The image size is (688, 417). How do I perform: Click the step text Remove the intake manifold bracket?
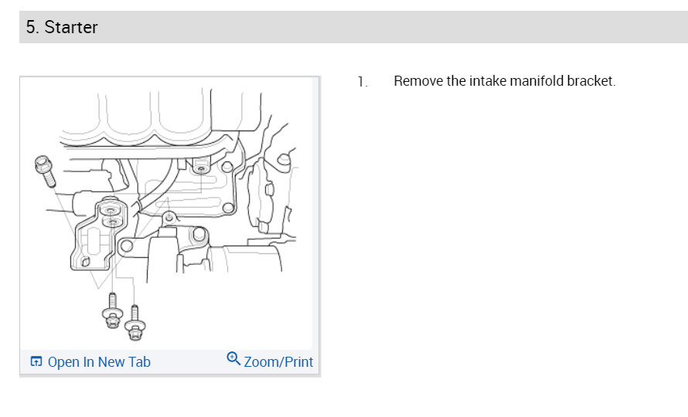[x=505, y=81]
